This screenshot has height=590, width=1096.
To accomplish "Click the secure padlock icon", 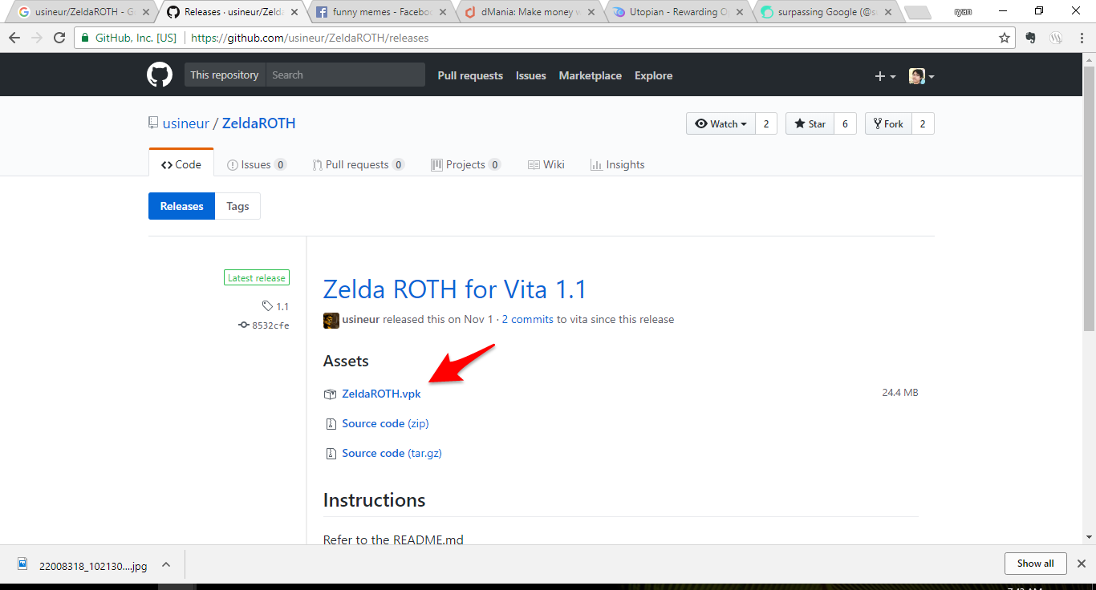I will pyautogui.click(x=85, y=38).
